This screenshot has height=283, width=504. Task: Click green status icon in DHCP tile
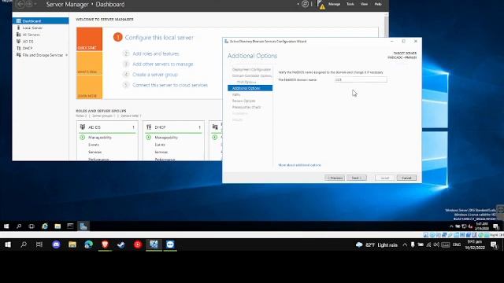pos(149,138)
